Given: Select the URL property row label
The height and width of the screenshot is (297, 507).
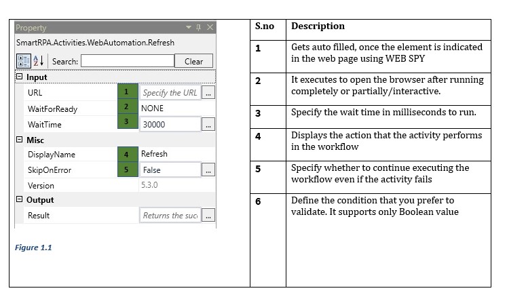Looking at the screenshot, I should click(35, 93).
